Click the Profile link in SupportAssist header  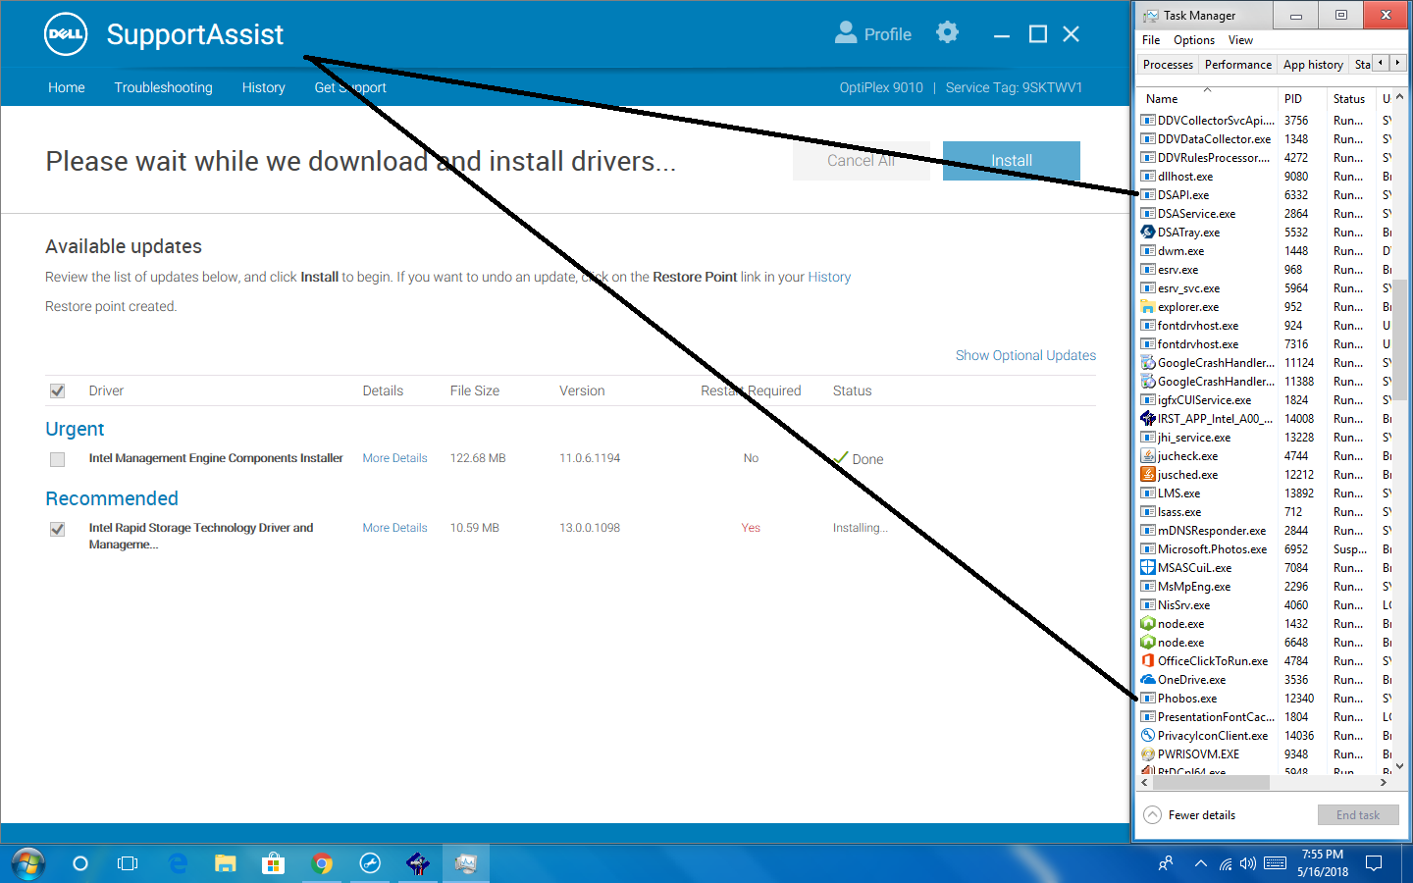887,34
